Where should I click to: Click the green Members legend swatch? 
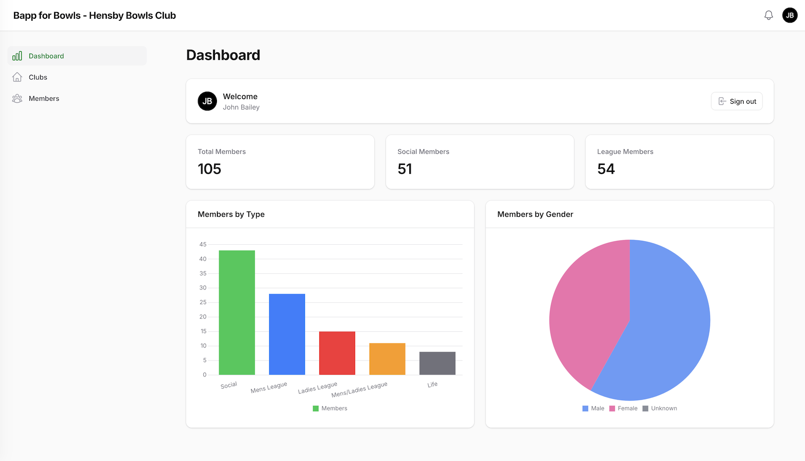pyautogui.click(x=315, y=408)
